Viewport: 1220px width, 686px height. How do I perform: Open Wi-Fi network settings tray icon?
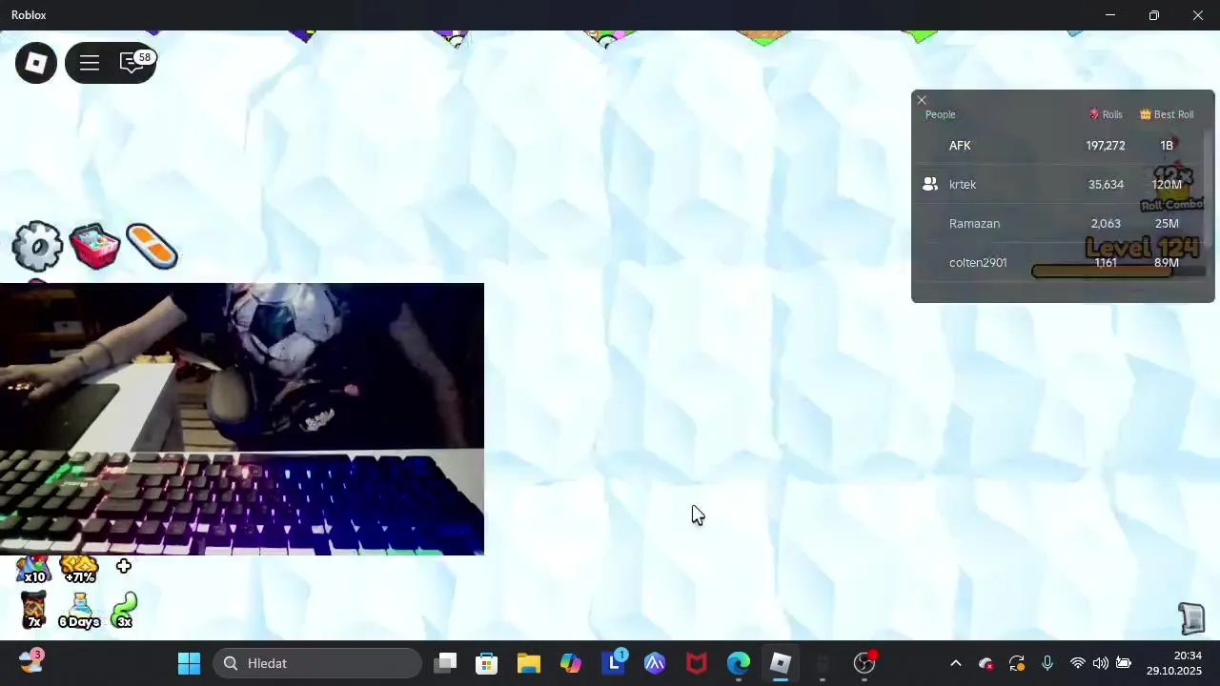(1077, 663)
